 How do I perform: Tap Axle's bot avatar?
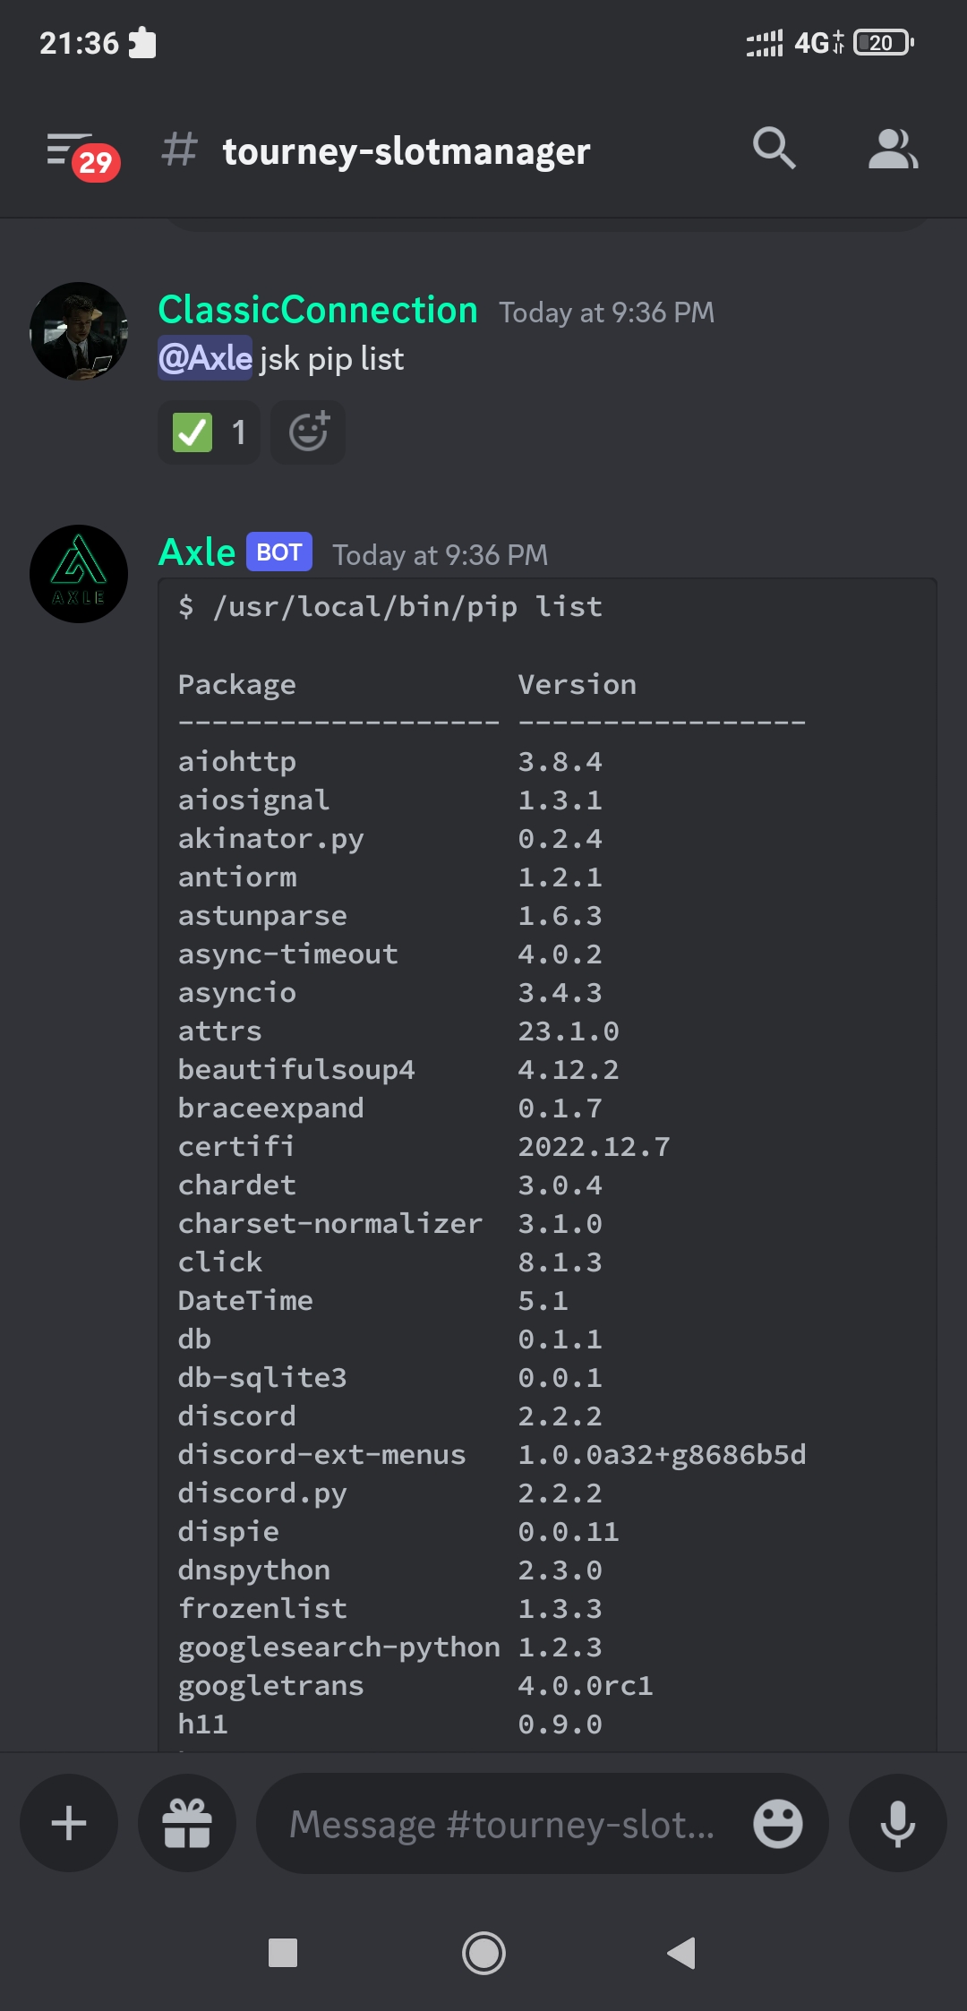[x=78, y=573]
